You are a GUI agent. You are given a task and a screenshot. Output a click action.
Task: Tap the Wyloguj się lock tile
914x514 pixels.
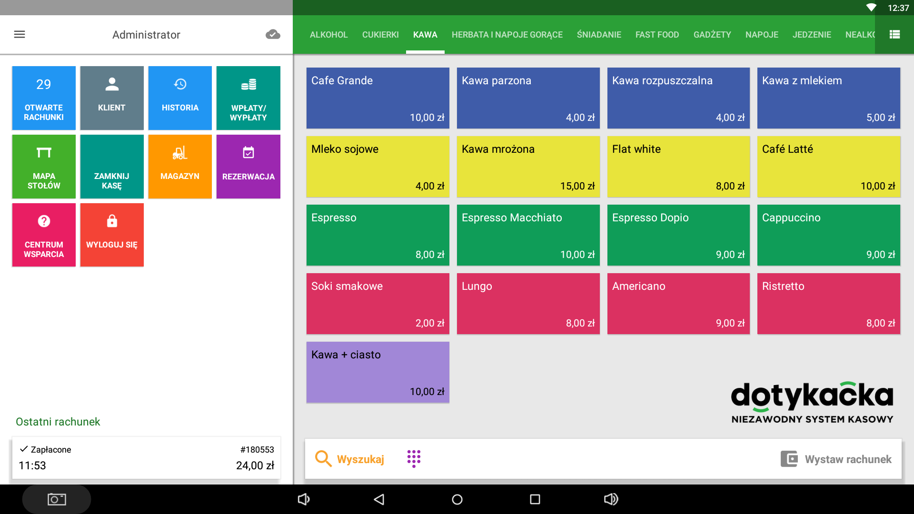112,235
